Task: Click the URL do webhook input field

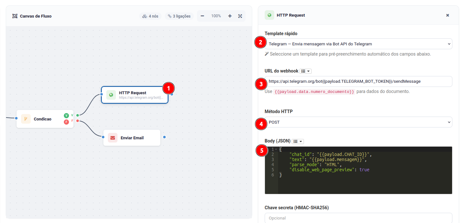Action: coord(359,81)
